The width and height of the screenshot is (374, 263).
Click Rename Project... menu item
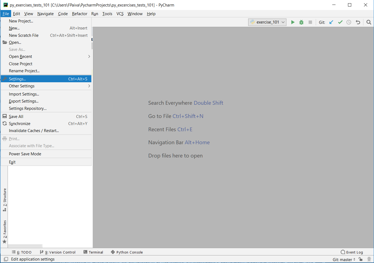tap(46, 71)
